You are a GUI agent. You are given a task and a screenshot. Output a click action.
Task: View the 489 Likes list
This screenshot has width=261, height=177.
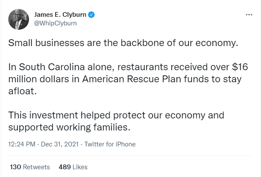pyautogui.click(x=72, y=167)
